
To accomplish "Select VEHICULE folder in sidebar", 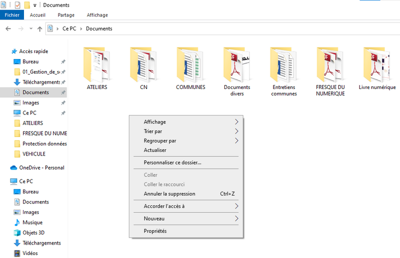I will [33, 154].
